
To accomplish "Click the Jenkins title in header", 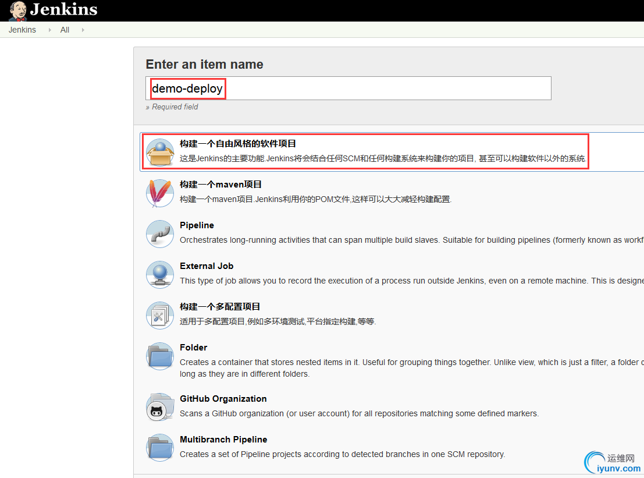I will 63,9.
